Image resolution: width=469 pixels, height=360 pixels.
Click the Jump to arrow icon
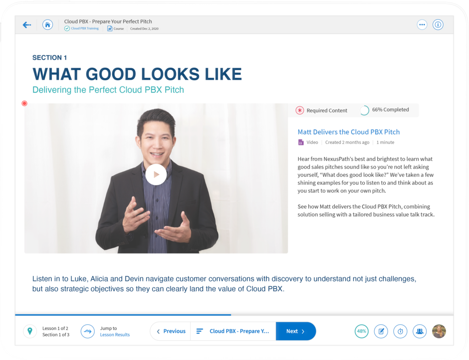[x=87, y=331]
